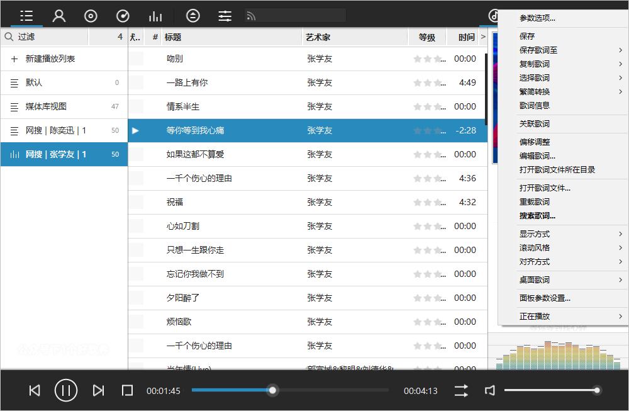Open the album disc view icon
Image resolution: width=629 pixels, height=411 pixels.
91,16
